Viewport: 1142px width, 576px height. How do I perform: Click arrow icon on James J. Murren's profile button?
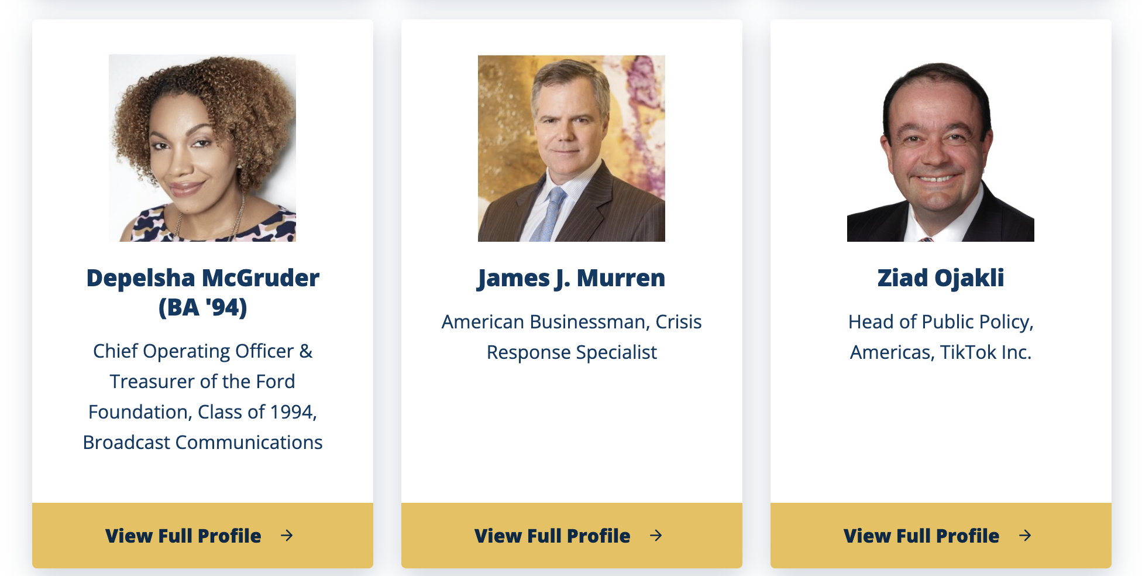pos(656,536)
